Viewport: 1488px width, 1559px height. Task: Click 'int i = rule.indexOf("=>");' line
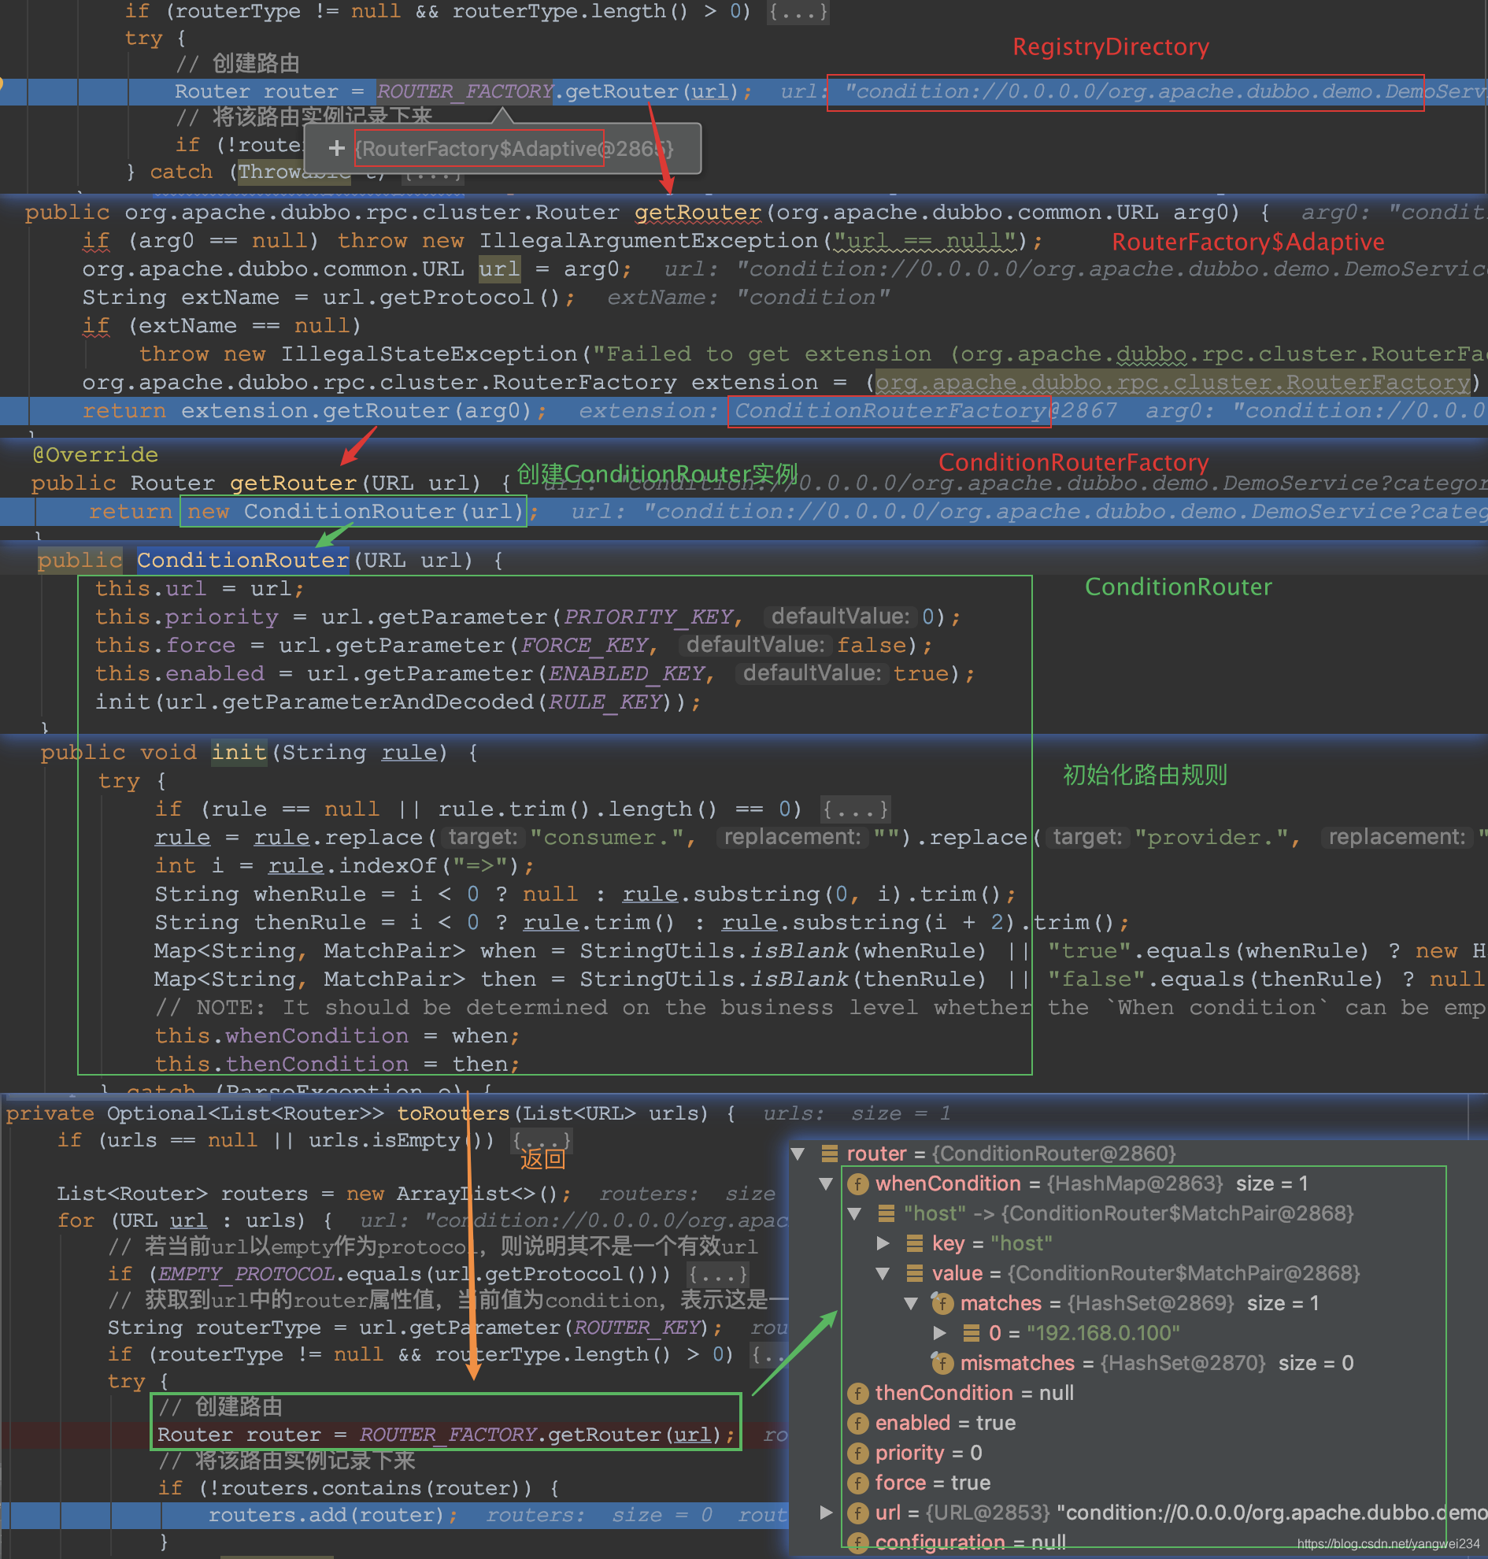[x=344, y=865]
